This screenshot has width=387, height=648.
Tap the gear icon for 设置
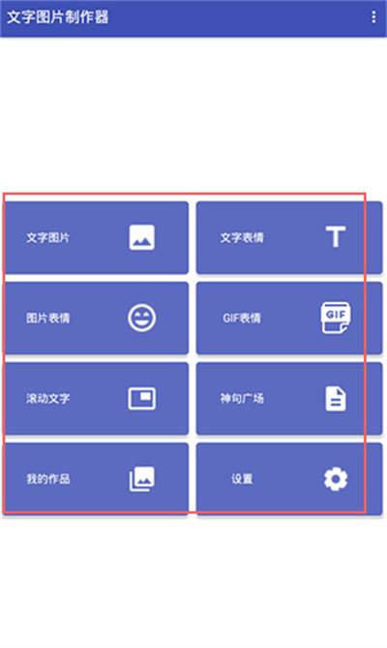336,478
